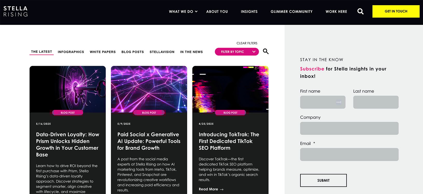Click the BLOG POST badge on the Prism article
The width and height of the screenshot is (423, 194).
coord(68,112)
